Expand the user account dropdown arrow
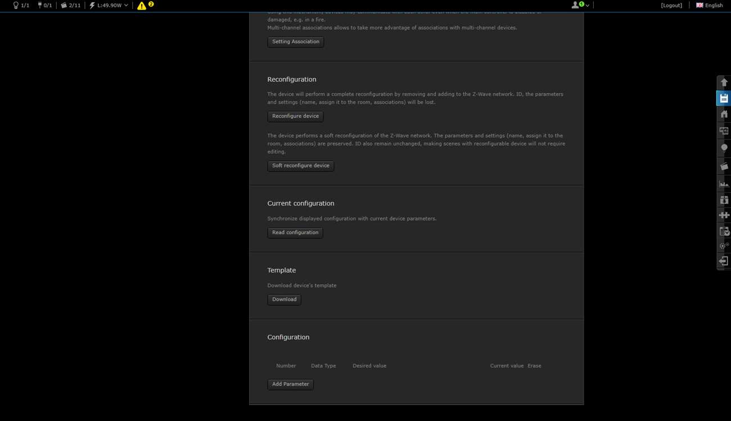The image size is (731, 421). click(x=587, y=6)
